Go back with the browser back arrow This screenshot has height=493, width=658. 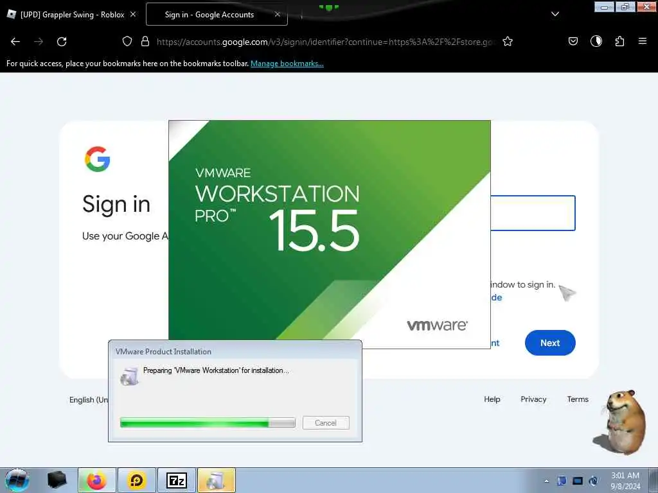15,42
